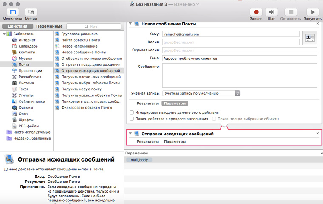The image size is (323, 204).
Task: Click the Тема subject text field
Action: tap(239, 58)
